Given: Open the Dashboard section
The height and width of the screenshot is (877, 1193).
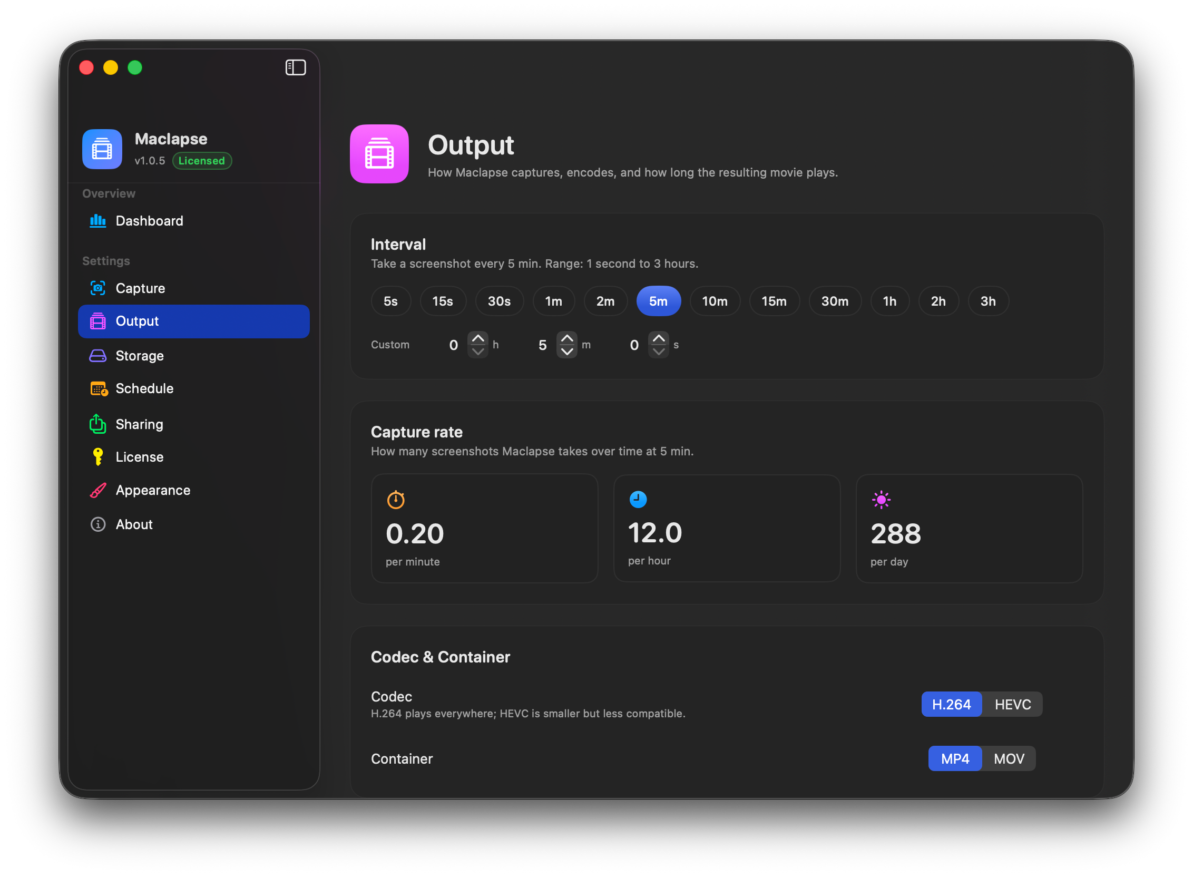Looking at the screenshot, I should click(194, 221).
